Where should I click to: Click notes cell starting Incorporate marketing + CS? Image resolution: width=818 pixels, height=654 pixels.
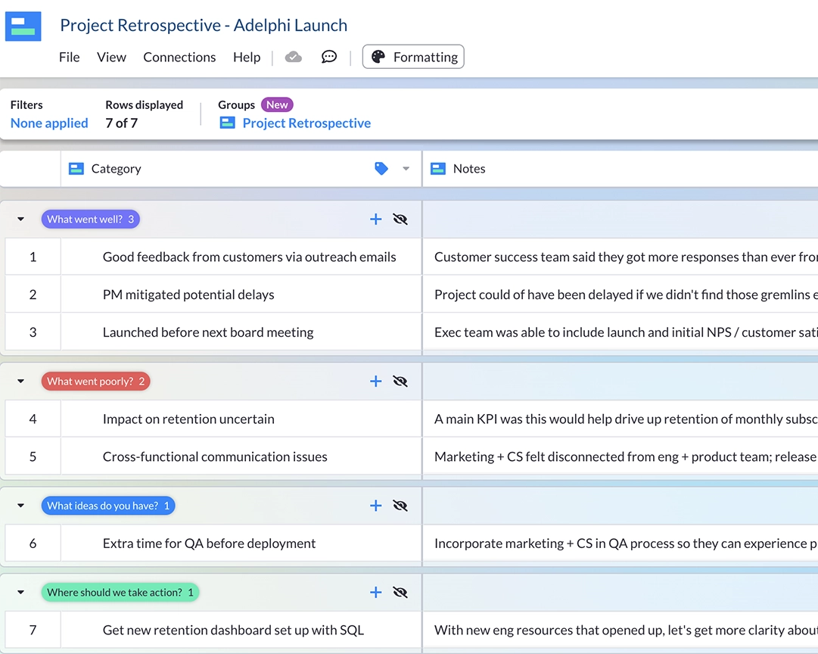620,543
